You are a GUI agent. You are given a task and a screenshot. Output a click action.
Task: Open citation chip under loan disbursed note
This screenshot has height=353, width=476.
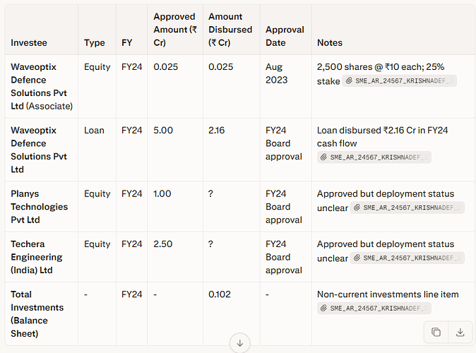(374, 157)
